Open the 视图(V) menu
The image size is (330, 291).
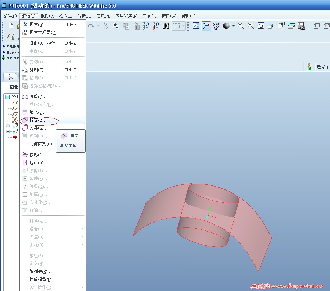tap(47, 16)
